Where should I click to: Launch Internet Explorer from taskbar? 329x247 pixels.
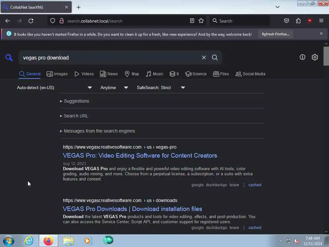point(29,241)
